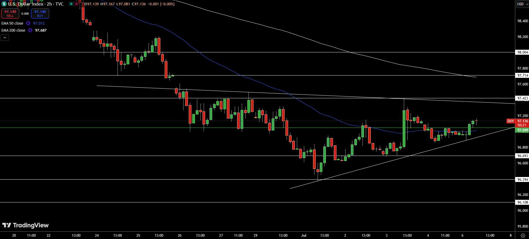Viewport: 529px width, 239px height.
Task: Click the 26 date on time axis
Action: click(180, 235)
